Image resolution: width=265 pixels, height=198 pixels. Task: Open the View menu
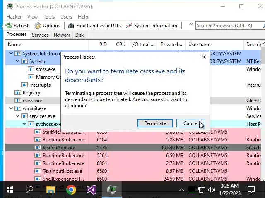pos(32,17)
